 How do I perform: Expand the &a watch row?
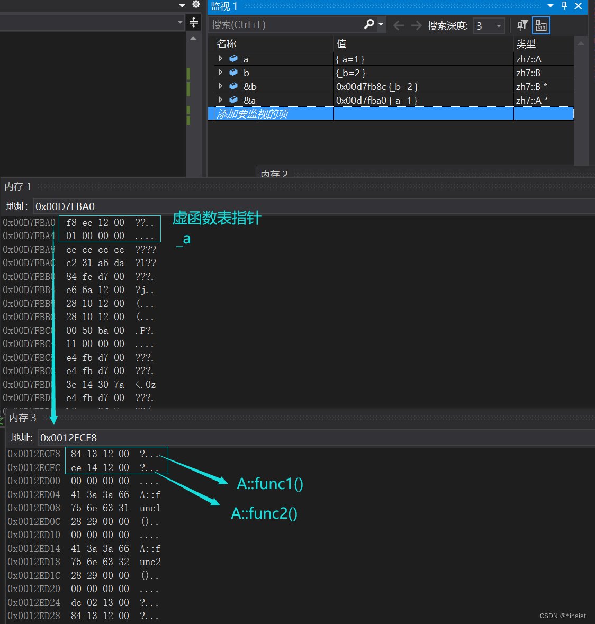coord(221,100)
